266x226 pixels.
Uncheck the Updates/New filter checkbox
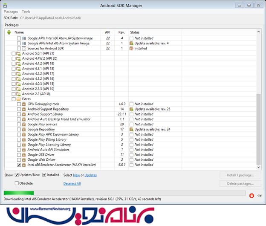tap(17, 175)
